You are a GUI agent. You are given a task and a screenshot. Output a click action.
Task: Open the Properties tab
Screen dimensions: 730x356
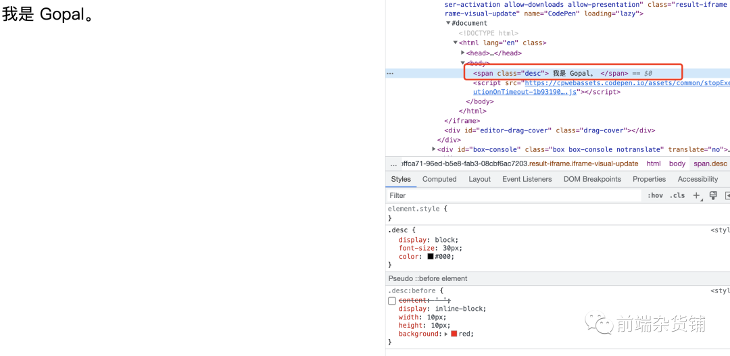(x=649, y=179)
